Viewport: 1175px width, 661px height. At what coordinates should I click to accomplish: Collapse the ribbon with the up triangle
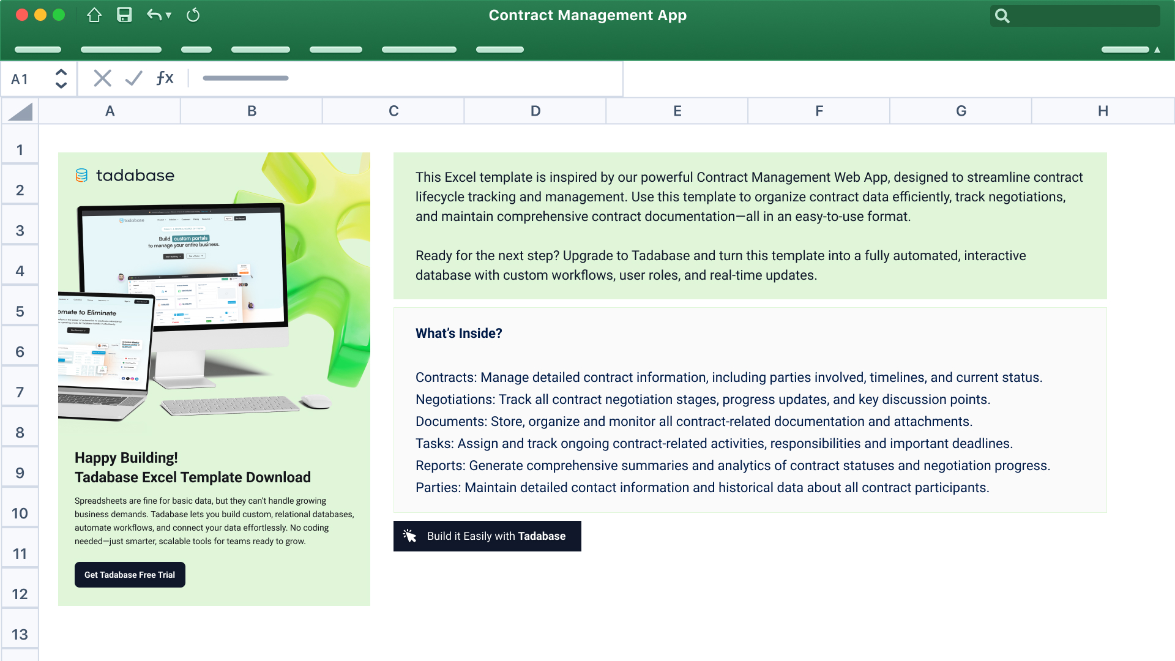pos(1157,50)
